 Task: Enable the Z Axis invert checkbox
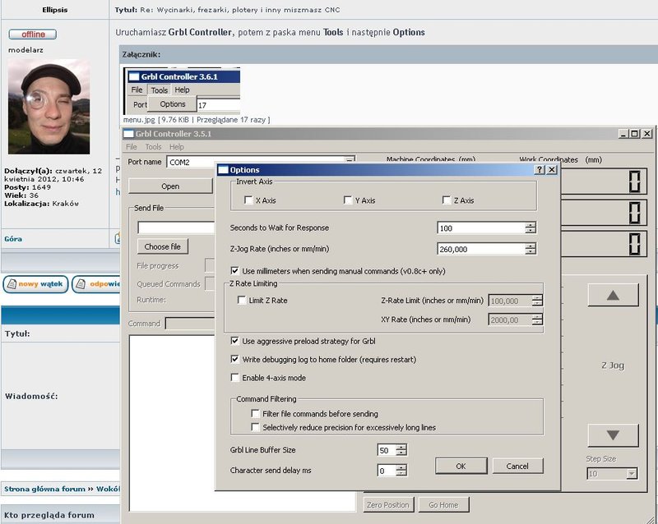pos(447,200)
